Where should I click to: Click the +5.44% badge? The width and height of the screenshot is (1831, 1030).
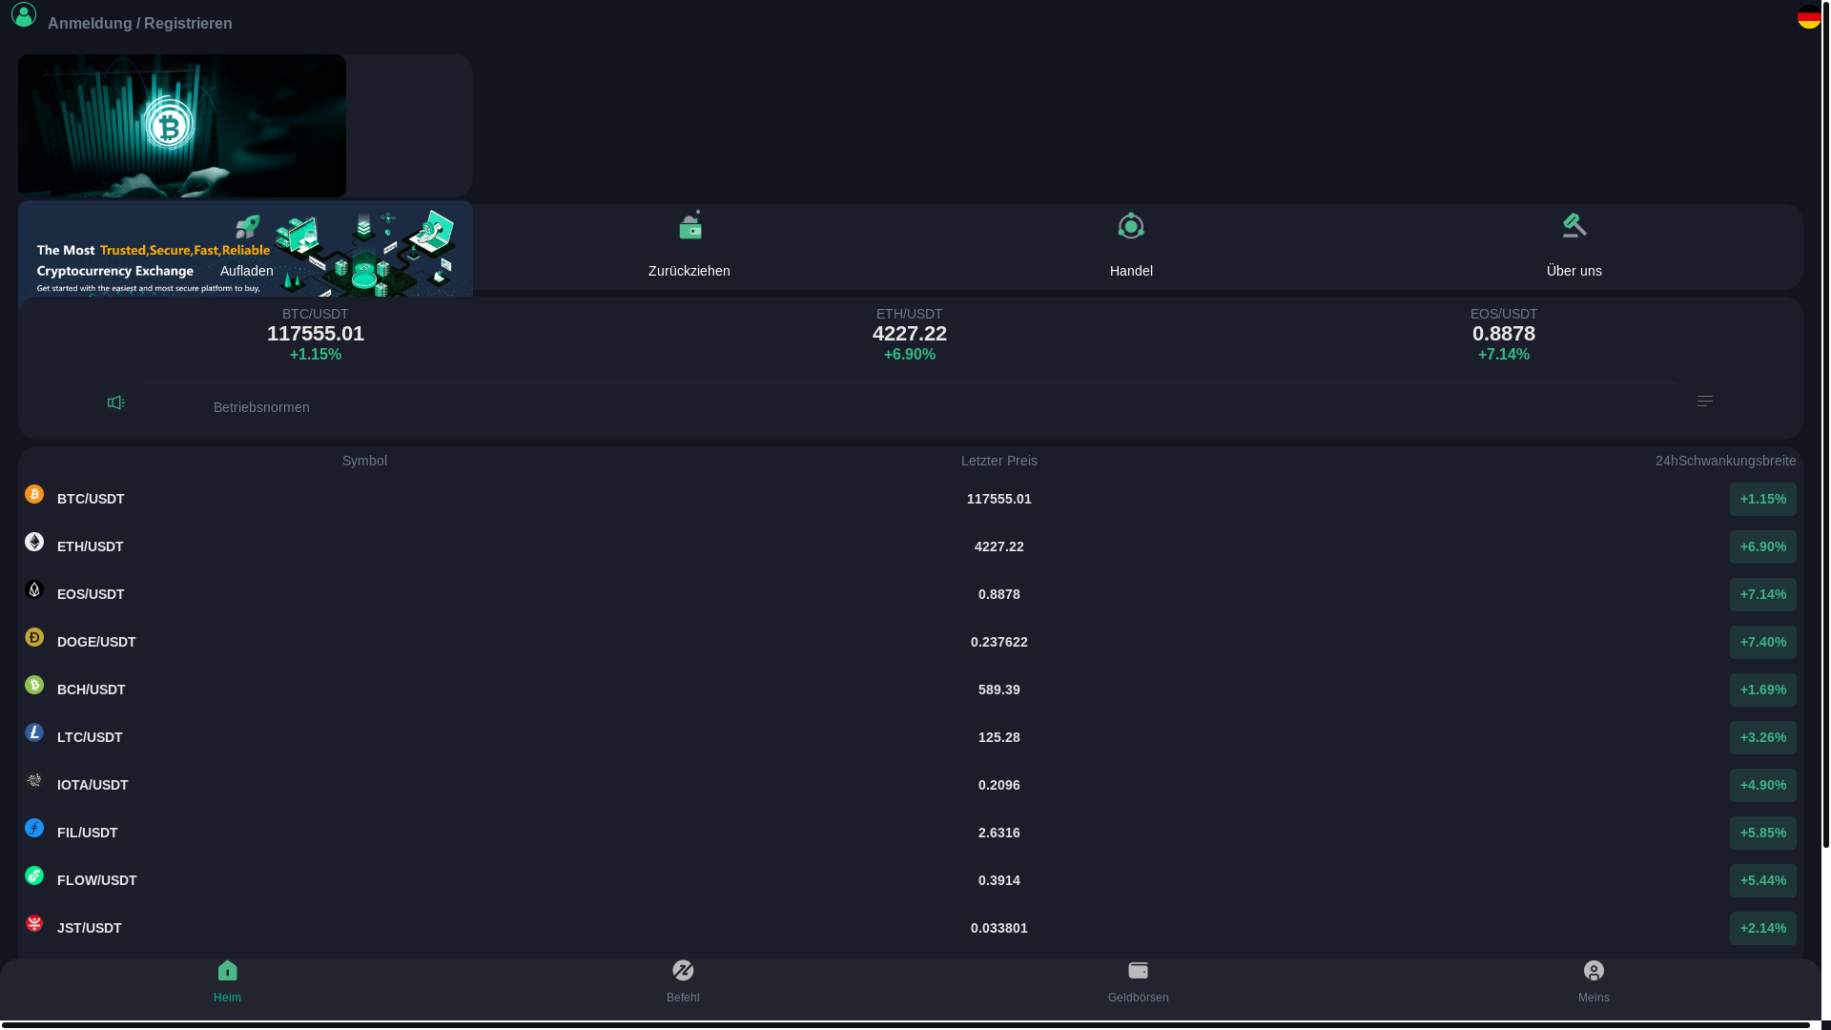tap(1763, 880)
